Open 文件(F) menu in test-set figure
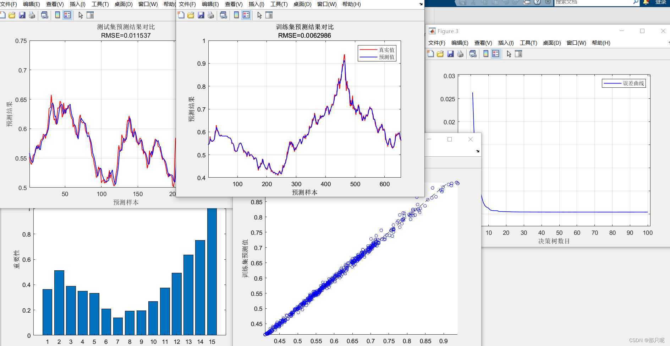The width and height of the screenshot is (670, 346). tap(9, 4)
